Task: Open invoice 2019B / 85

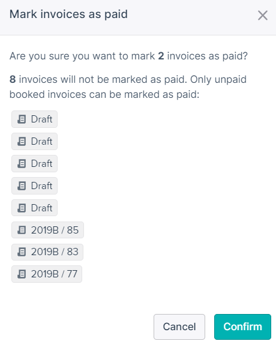Action: pyautogui.click(x=47, y=230)
